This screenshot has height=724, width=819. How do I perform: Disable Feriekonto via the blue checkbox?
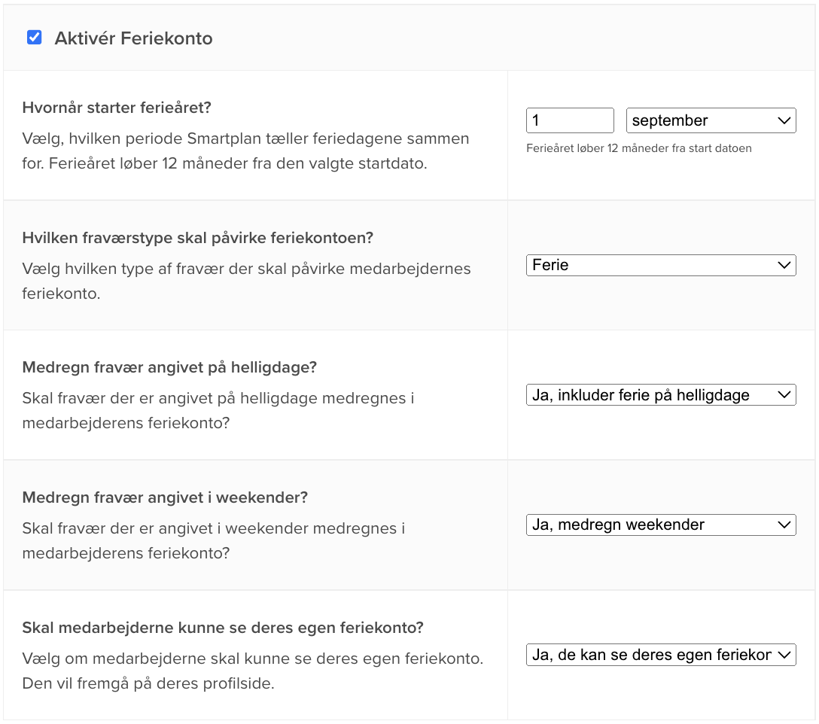click(x=34, y=37)
